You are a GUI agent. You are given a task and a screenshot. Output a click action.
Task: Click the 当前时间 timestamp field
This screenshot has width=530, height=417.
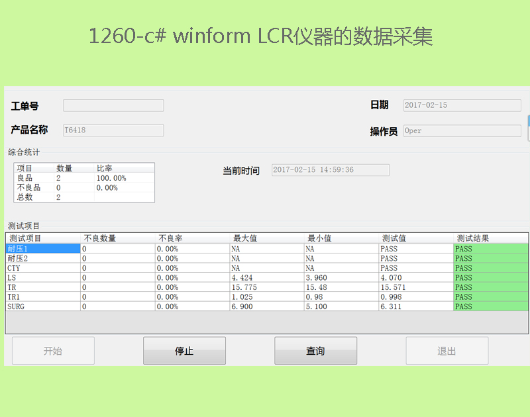coord(331,170)
